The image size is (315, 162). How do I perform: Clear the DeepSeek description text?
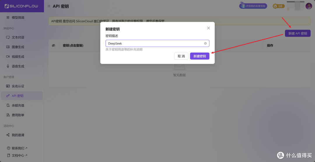pyautogui.click(x=205, y=43)
